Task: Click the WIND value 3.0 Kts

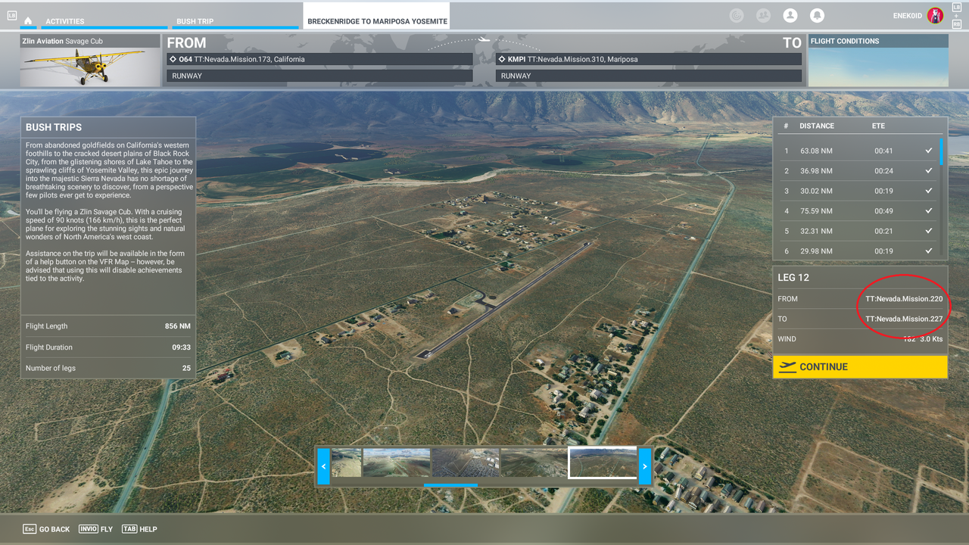Action: click(x=931, y=339)
